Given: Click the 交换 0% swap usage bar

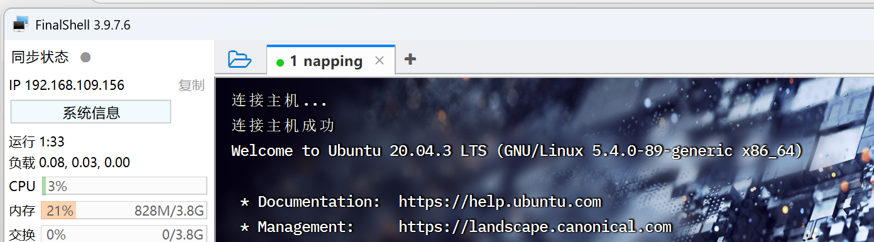Looking at the screenshot, I should point(124,235).
